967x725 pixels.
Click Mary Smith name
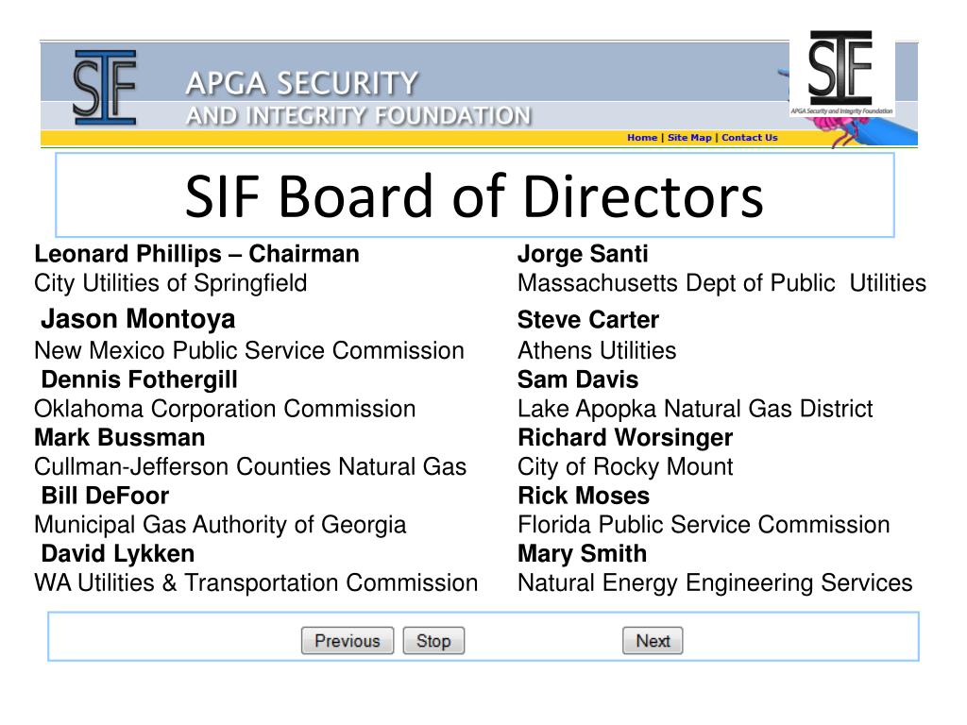[582, 553]
